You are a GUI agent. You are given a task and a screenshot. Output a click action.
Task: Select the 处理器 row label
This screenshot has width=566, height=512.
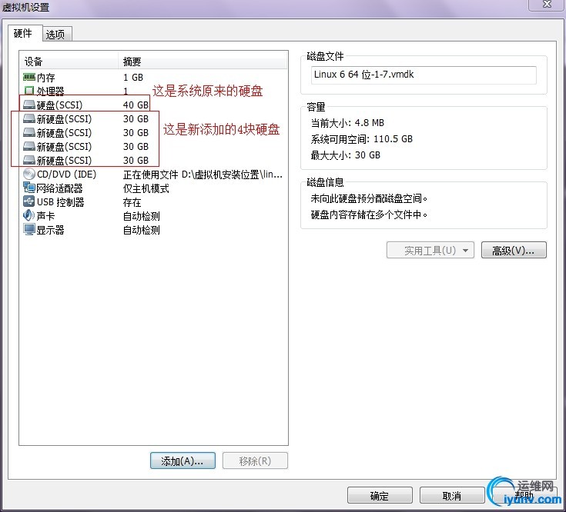[x=51, y=91]
